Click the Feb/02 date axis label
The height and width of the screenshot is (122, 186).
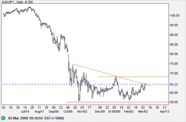(129, 112)
